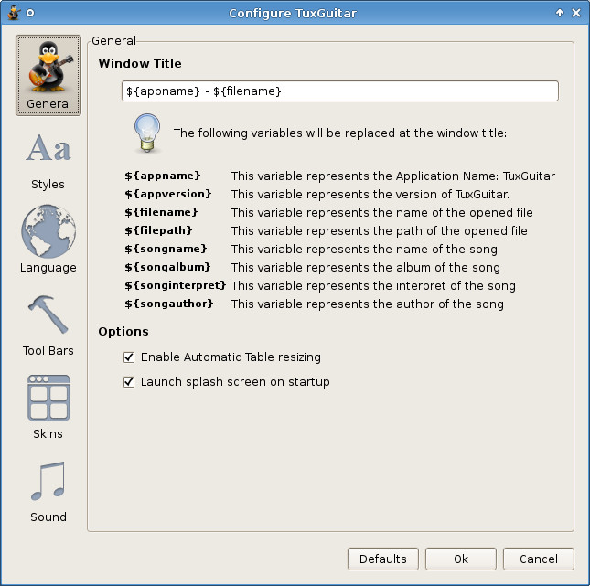Click the Window Title input field
This screenshot has height=586, width=590.
point(339,91)
